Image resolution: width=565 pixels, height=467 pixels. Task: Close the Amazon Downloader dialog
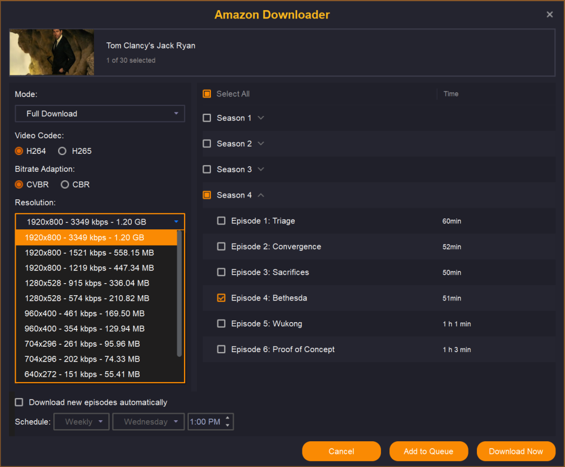click(549, 14)
